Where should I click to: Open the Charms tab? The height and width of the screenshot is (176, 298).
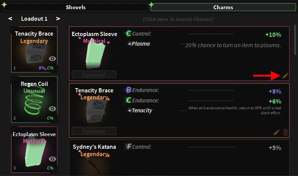coord(223,7)
